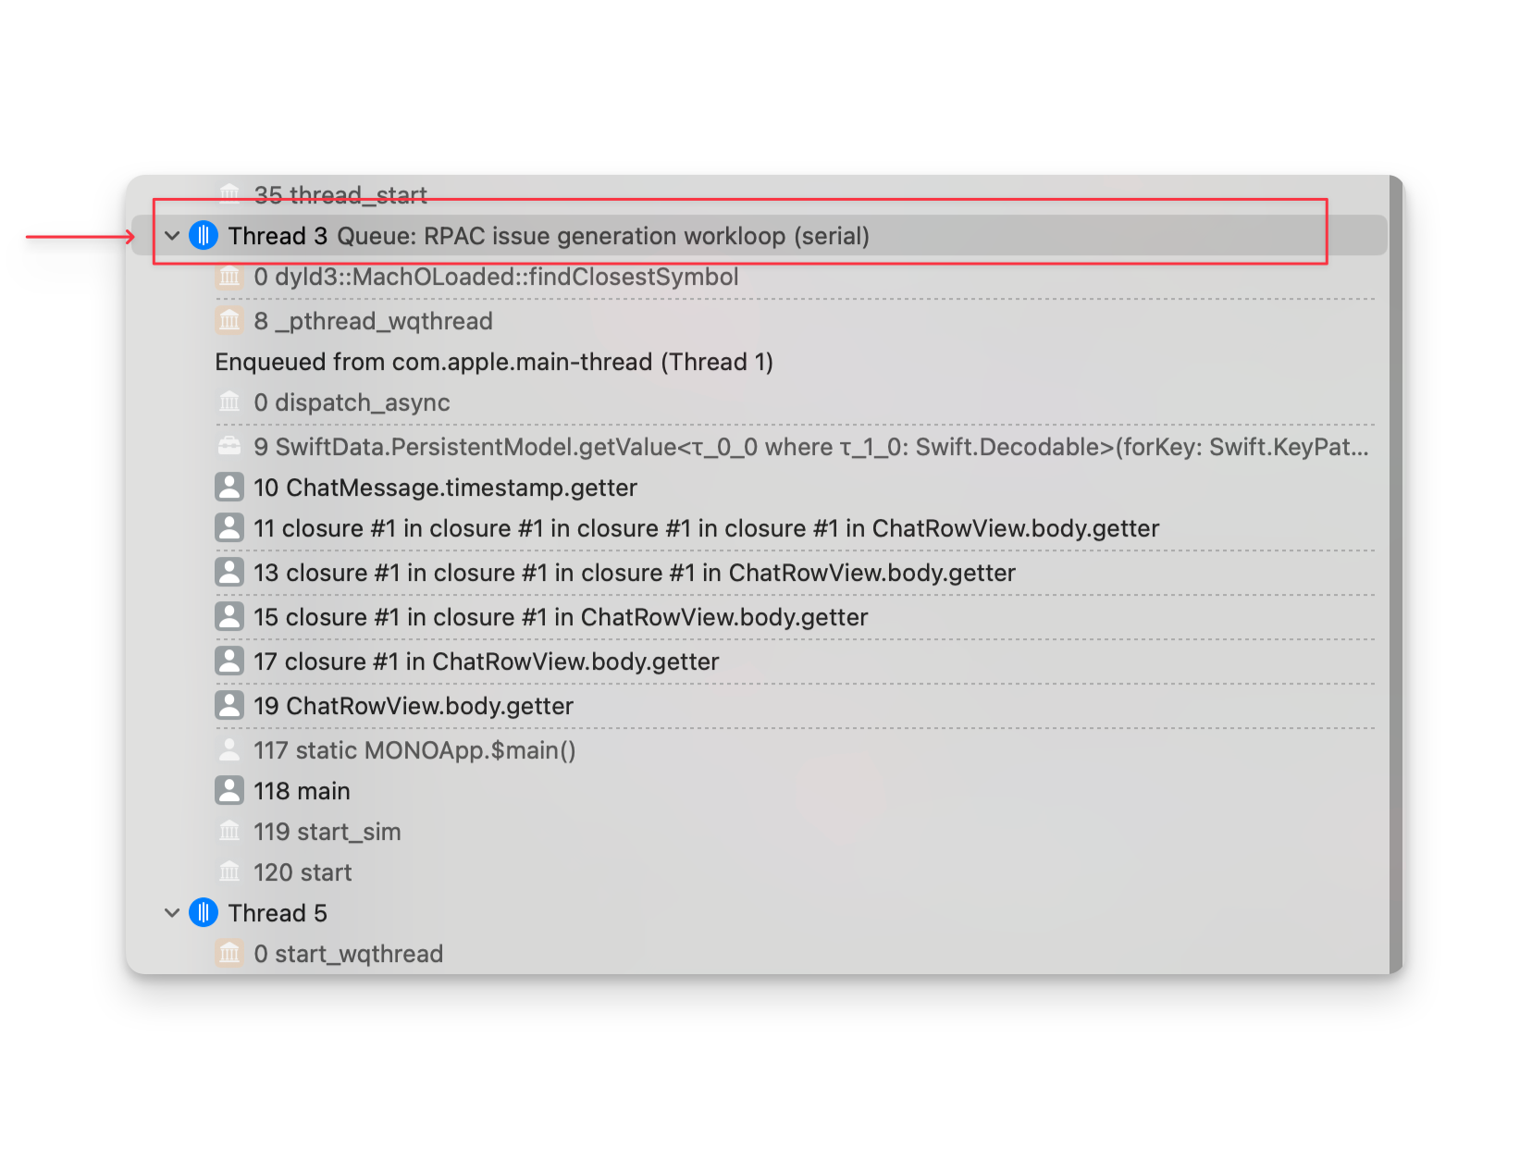Click the vertical scrollbar on the right
This screenshot has height=1149, width=1532.
click(x=1396, y=574)
